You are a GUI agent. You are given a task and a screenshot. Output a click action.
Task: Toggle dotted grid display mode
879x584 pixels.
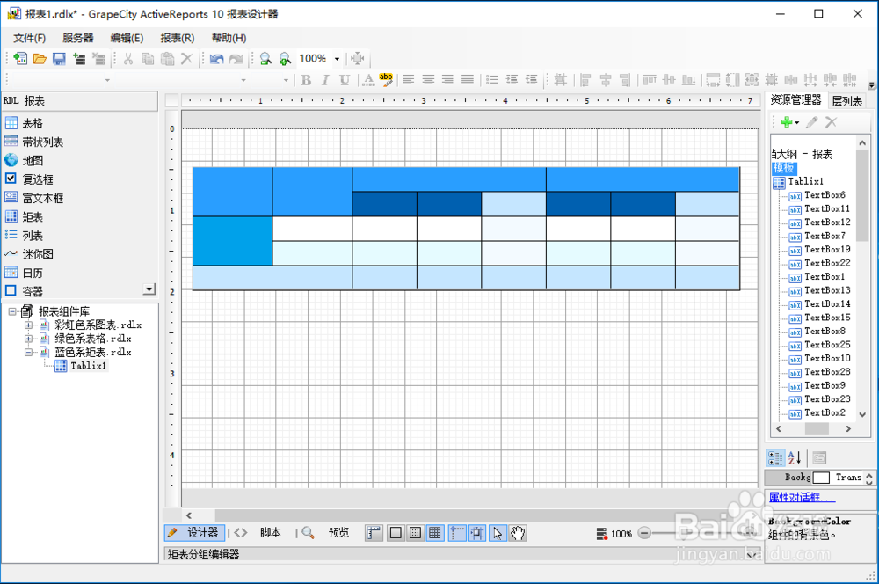[415, 533]
